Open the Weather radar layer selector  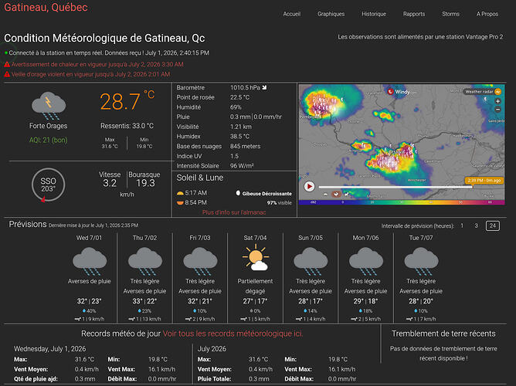point(483,92)
